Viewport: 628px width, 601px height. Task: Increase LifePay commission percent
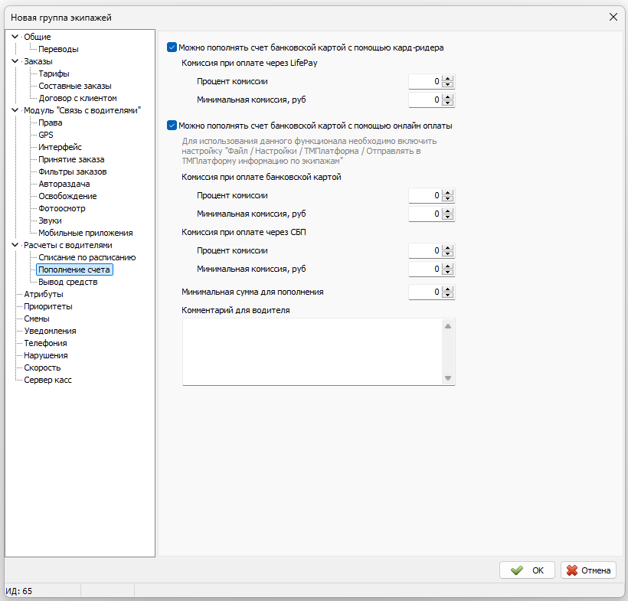coord(448,79)
